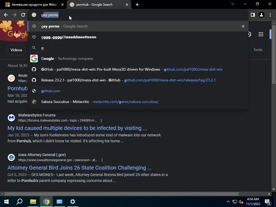Viewport: 276px width, 207px height.
Task: Click the forums.malwarebytes.com URL text
Action: pyautogui.click(x=58, y=120)
